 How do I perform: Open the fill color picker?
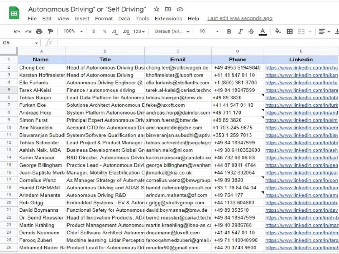pyautogui.click(x=278, y=31)
